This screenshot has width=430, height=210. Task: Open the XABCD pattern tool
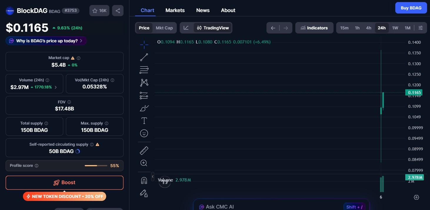click(x=144, y=83)
